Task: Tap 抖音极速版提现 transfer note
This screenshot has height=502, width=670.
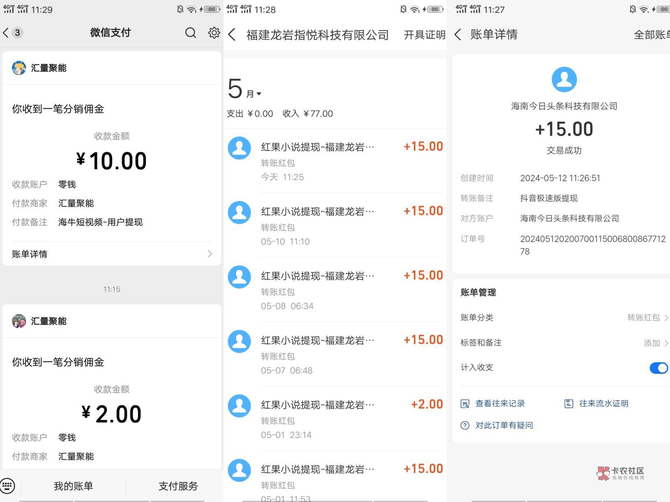Action: pos(549,198)
